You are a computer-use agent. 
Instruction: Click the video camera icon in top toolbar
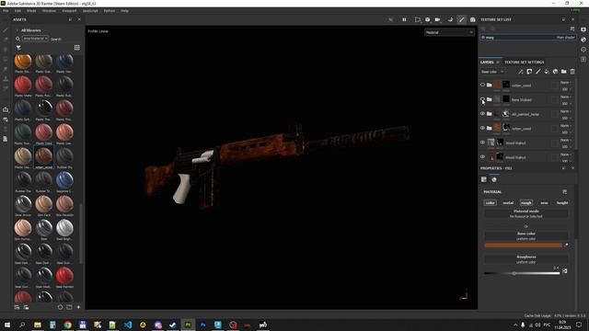(438, 19)
